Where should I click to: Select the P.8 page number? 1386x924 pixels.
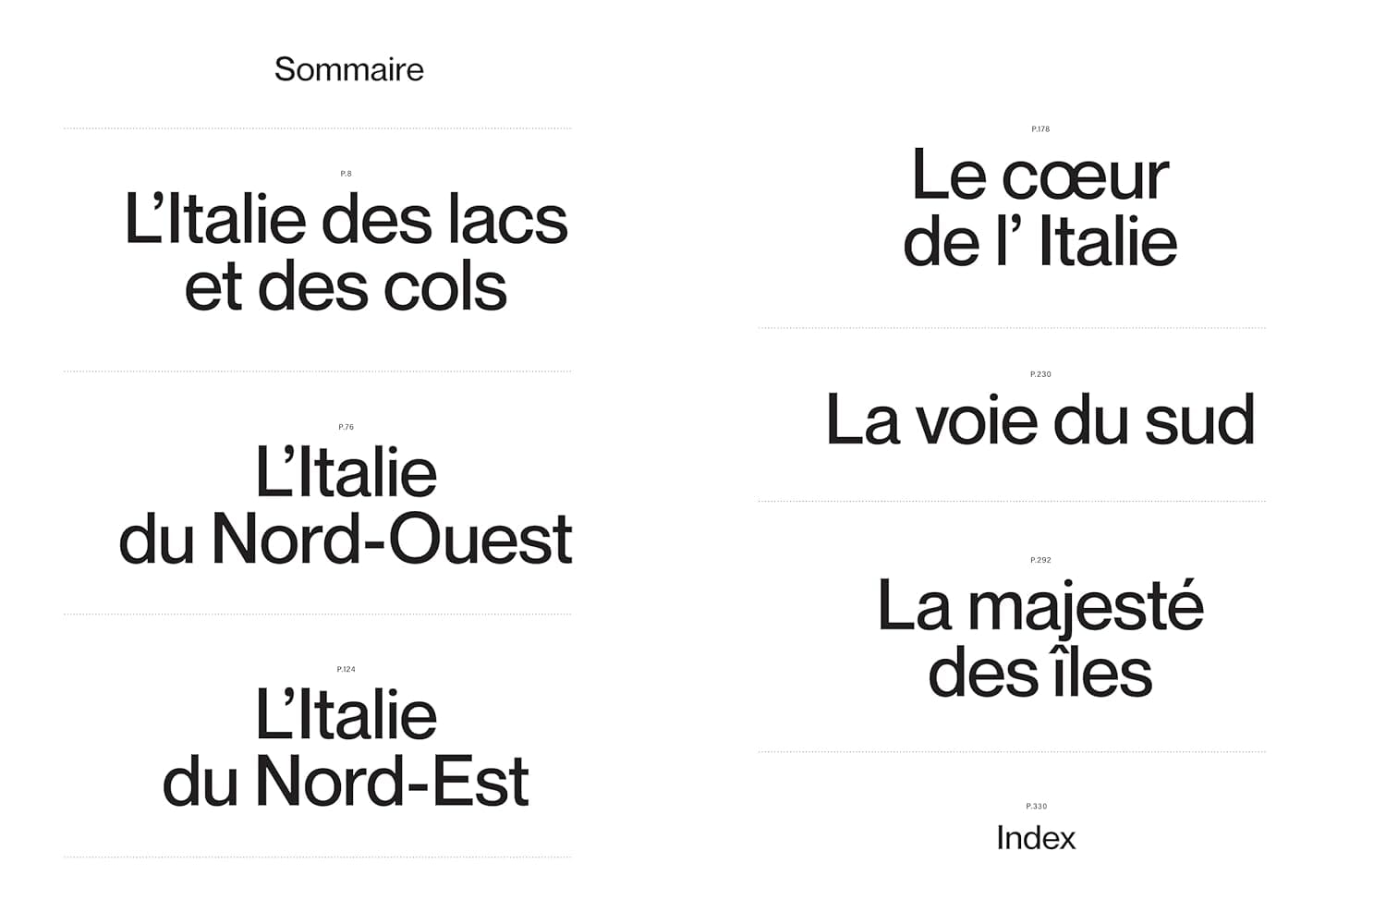coord(346,174)
